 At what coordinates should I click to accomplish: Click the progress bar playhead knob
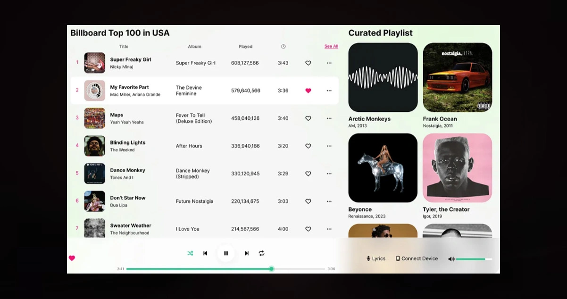pyautogui.click(x=271, y=269)
